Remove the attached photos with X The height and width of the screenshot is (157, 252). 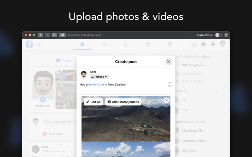pyautogui.click(x=166, y=100)
